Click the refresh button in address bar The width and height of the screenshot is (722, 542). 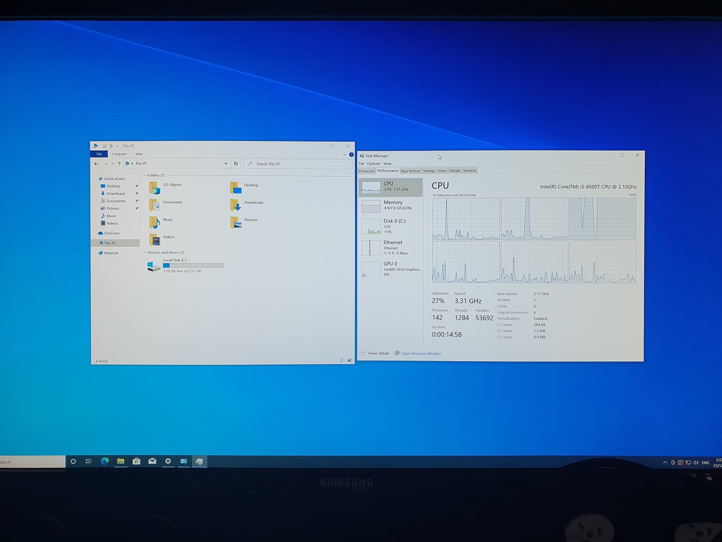point(236,164)
